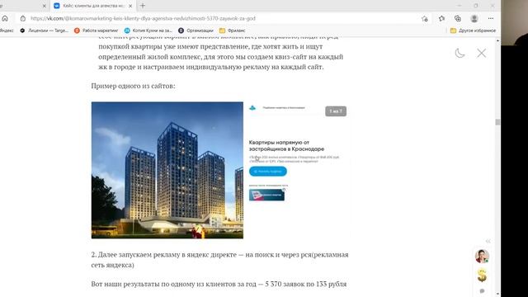Open the Копия Кухни на за... bookmark
This screenshot has height=297, width=528.
tap(148, 31)
